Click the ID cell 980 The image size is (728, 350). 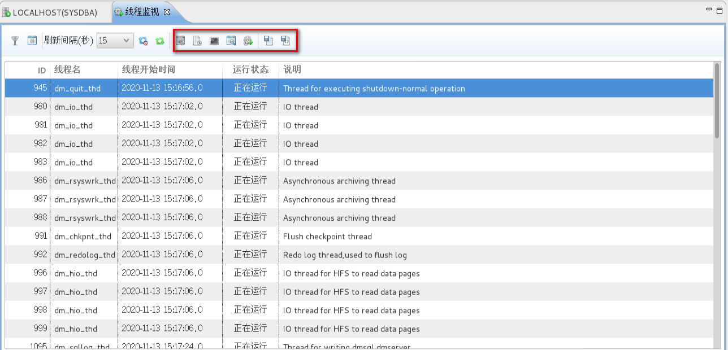click(41, 107)
